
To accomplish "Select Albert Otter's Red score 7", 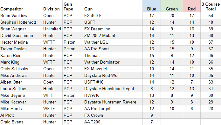I will coord(192,82).
